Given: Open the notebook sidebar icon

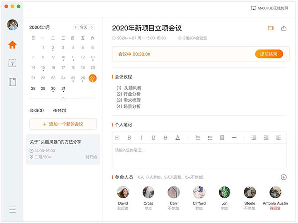Looking at the screenshot, I should (x=12, y=82).
